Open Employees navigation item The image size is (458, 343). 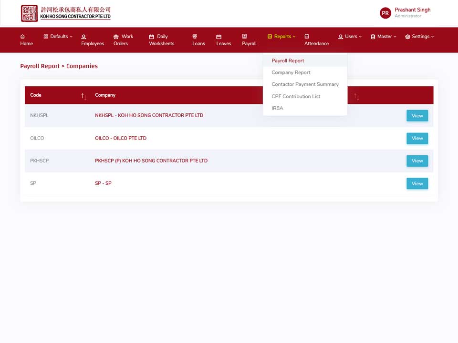(x=93, y=40)
